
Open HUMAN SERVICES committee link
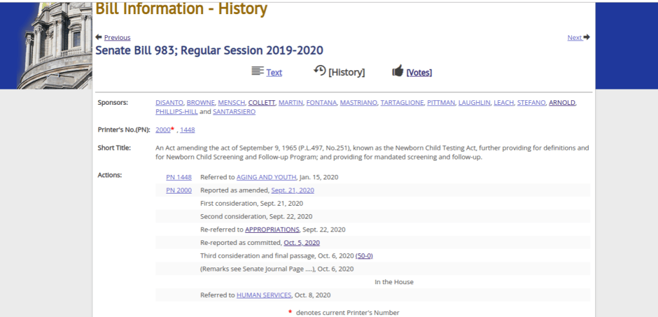coord(263,295)
